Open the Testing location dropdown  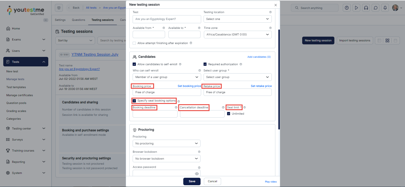[x=238, y=19]
